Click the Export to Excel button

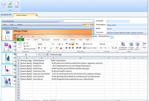coord(88,25)
